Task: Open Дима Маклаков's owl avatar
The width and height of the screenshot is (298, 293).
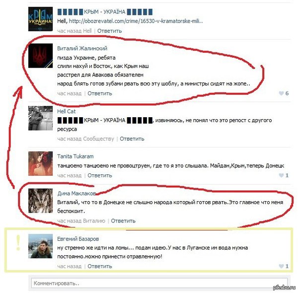Action: 41,201
